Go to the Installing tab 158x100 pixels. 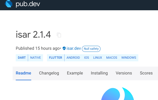[99, 73]
